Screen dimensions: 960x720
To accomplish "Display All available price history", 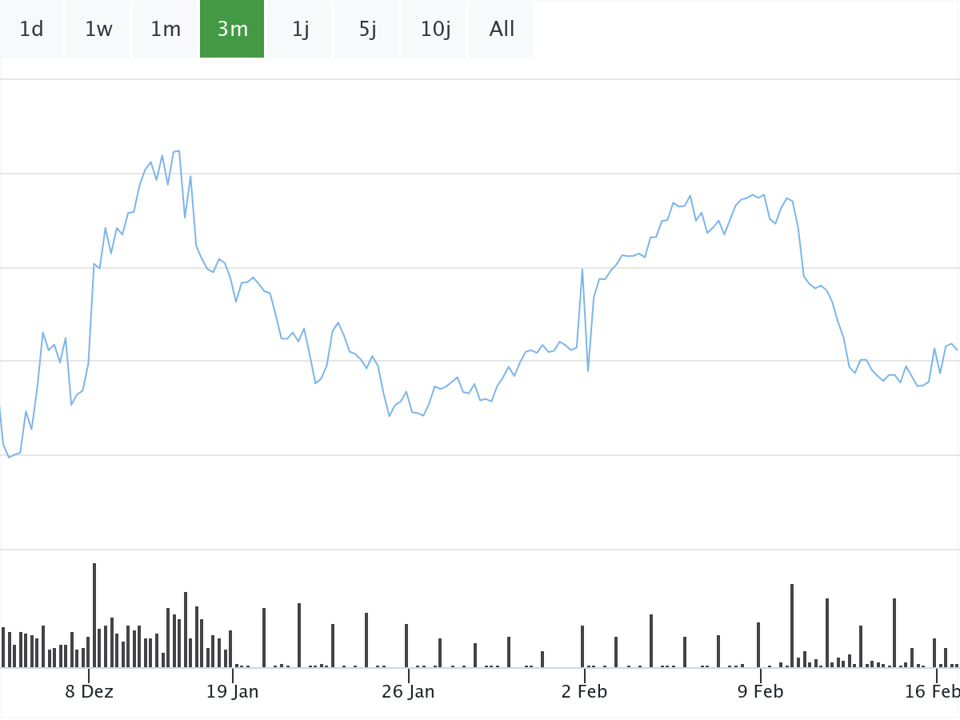I will tap(502, 30).
